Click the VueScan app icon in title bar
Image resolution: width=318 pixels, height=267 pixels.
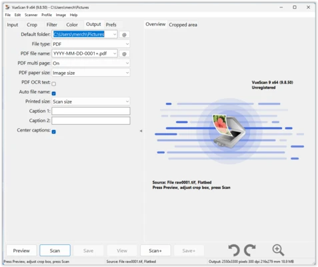point(7,7)
